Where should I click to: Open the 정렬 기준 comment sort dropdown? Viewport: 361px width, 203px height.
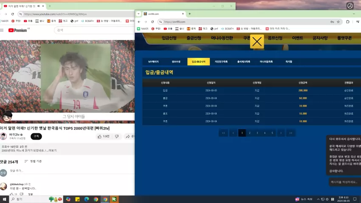(x=33, y=161)
